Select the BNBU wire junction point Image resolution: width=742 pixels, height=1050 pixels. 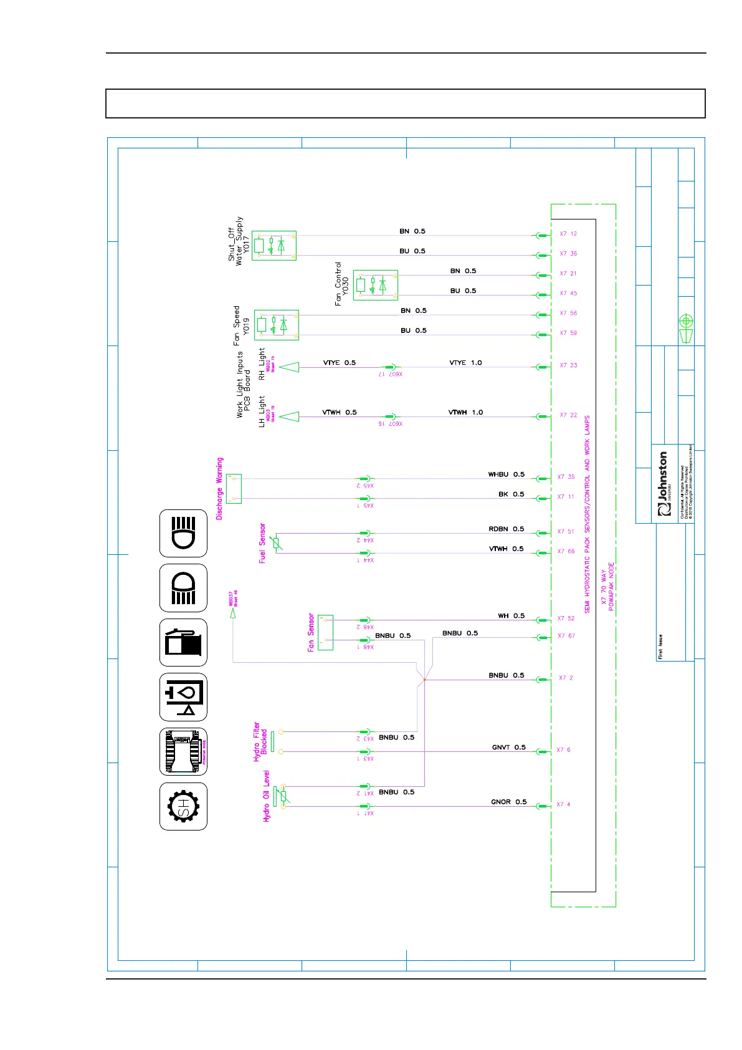pos(424,680)
